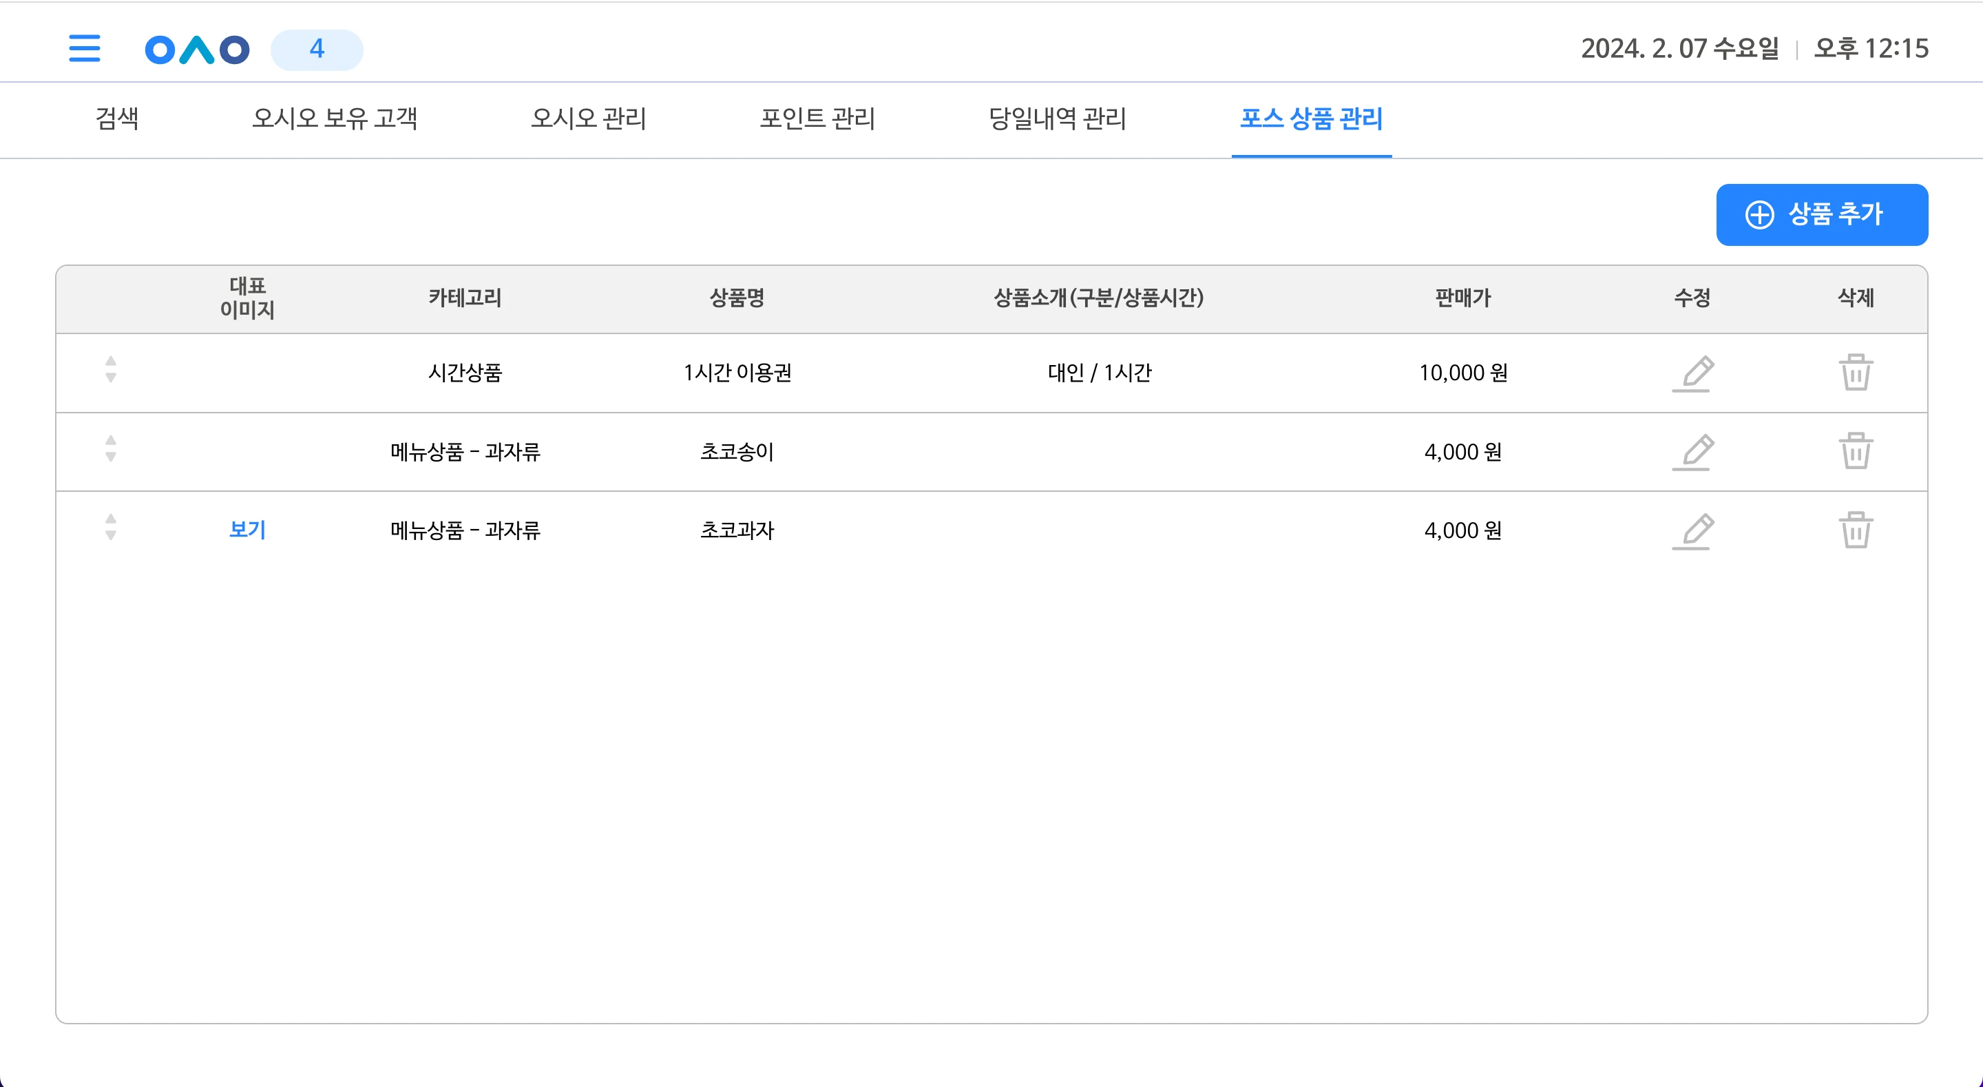Edit the 초코송이 product
The image size is (1983, 1087).
[1692, 452]
